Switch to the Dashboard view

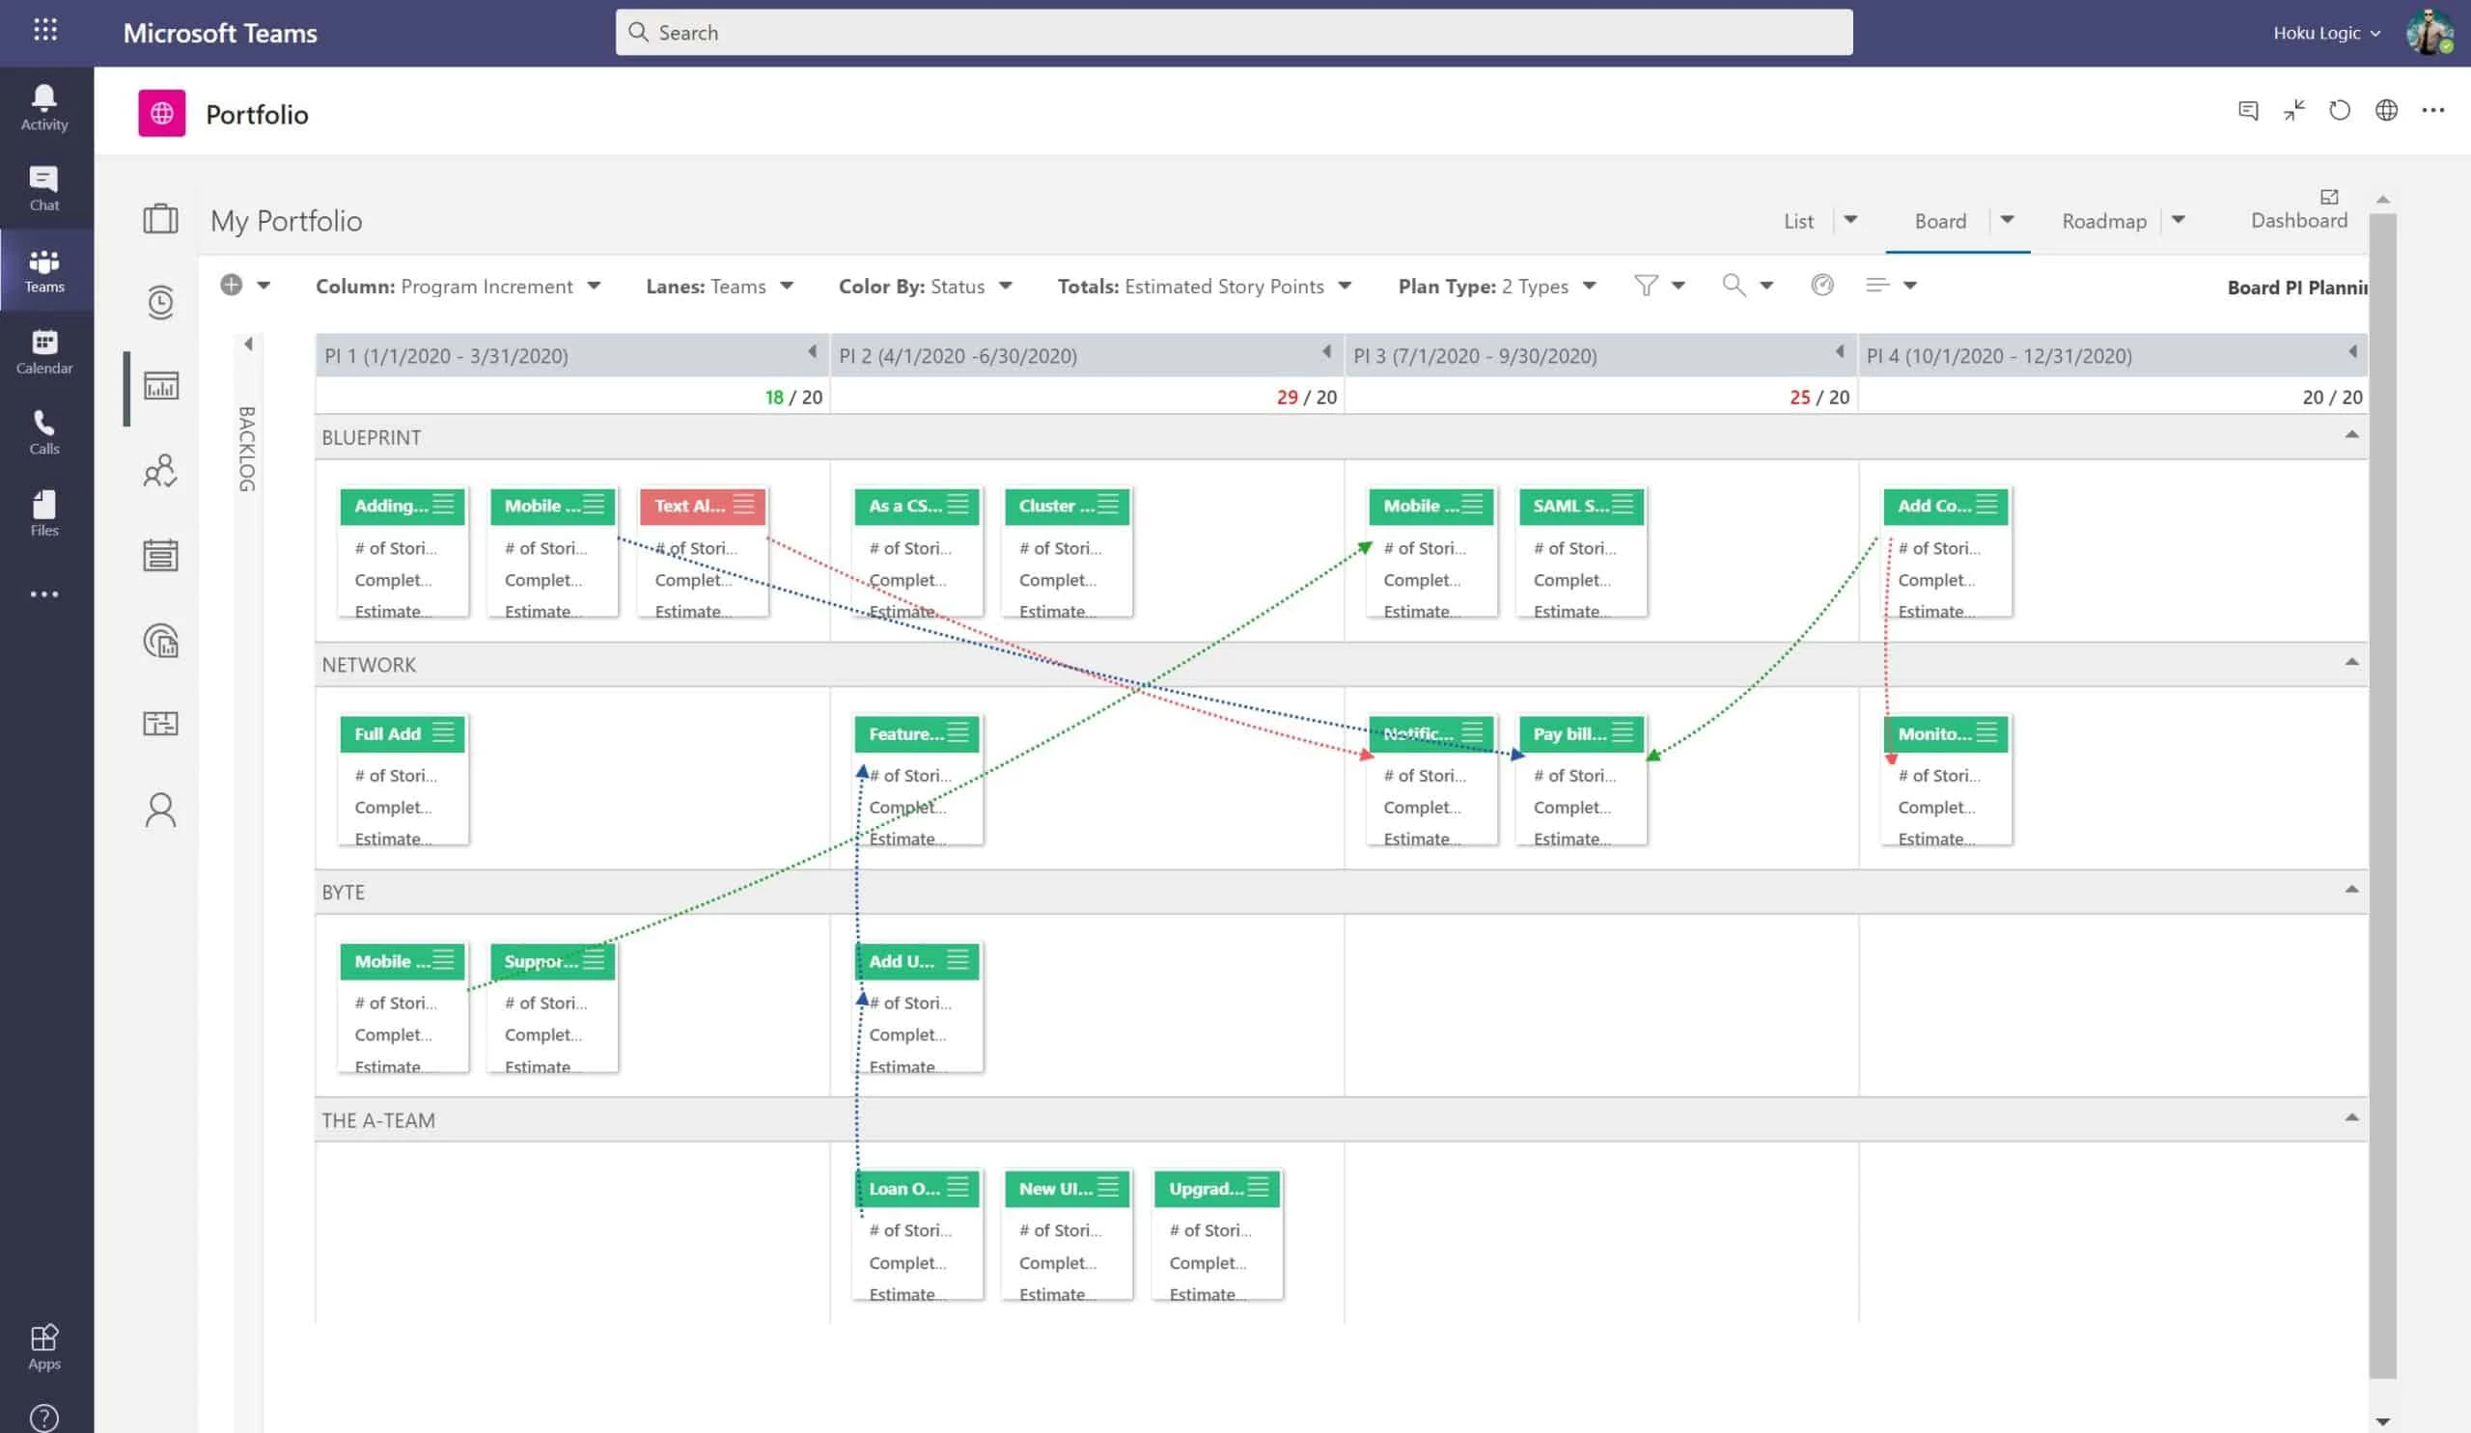pyautogui.click(x=2298, y=220)
